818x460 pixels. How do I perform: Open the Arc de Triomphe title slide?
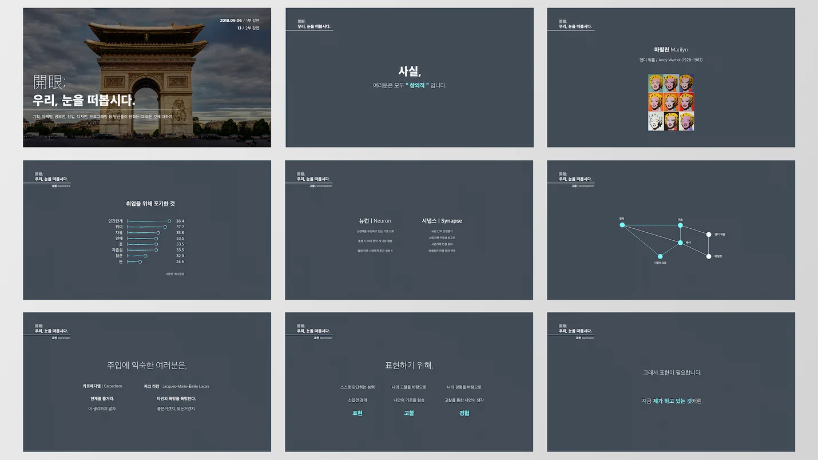(x=147, y=77)
